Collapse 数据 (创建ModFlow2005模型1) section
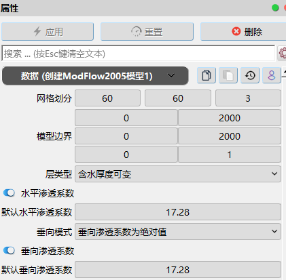Viewport: 286px width, 280px height. (95, 76)
